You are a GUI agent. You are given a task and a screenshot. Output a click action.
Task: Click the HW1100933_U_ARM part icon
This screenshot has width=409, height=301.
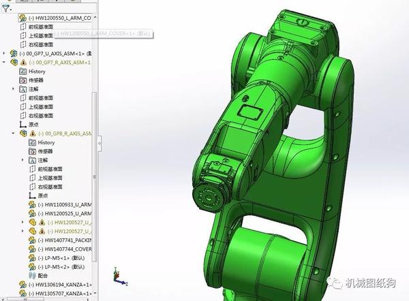(x=32, y=204)
